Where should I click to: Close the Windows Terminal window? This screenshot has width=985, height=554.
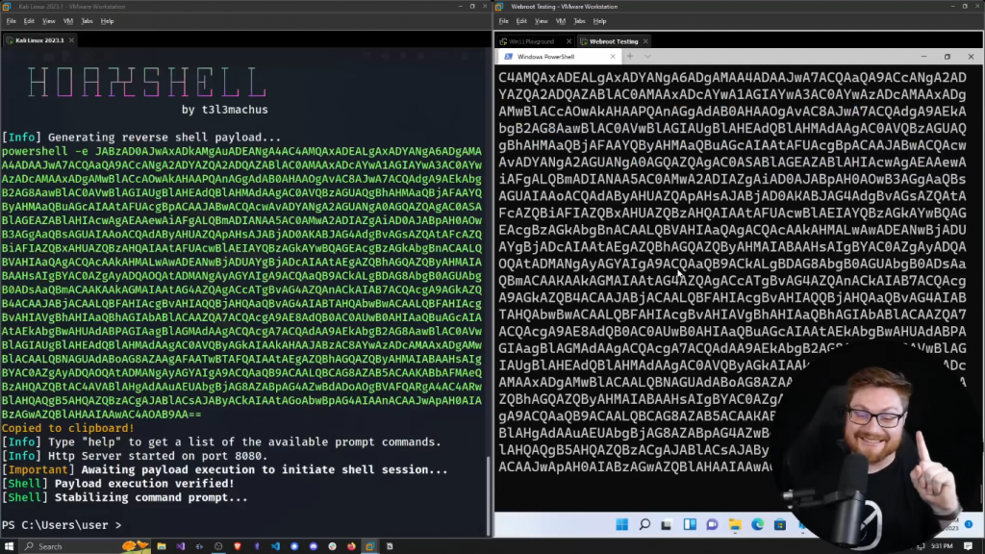tap(971, 57)
